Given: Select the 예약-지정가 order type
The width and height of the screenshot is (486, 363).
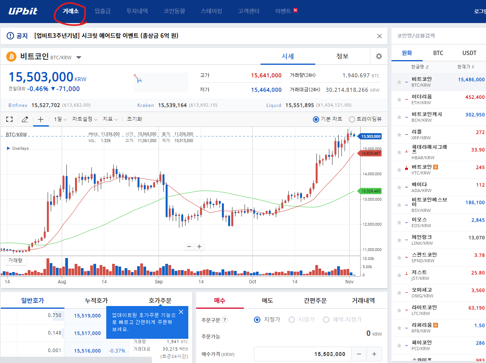Looking at the screenshot, I should click(x=326, y=319).
